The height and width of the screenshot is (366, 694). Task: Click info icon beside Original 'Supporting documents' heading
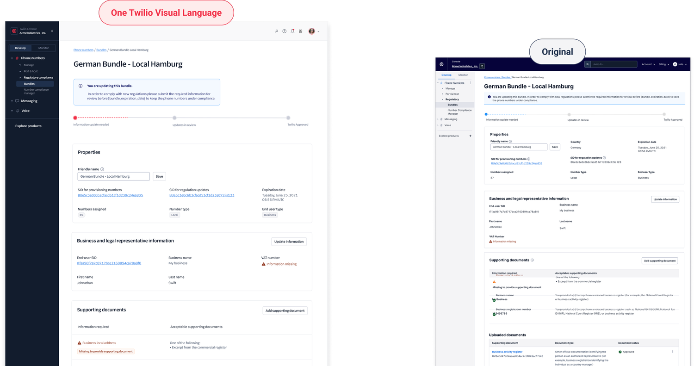(533, 260)
